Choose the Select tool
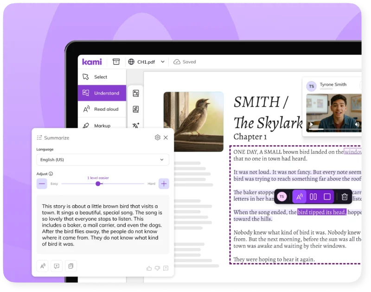This screenshot has height=292, width=371. pos(102,77)
